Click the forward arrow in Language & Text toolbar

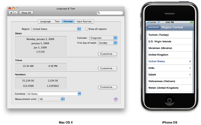16,13
